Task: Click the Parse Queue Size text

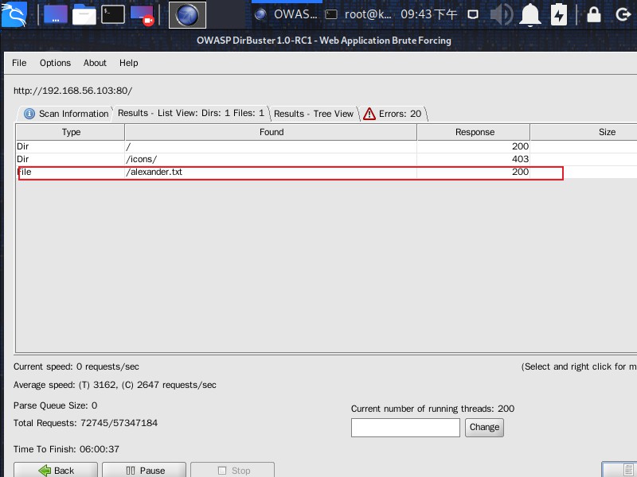Action: pos(55,405)
